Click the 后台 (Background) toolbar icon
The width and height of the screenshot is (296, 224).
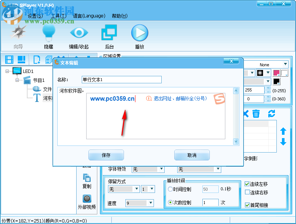[x=109, y=33]
